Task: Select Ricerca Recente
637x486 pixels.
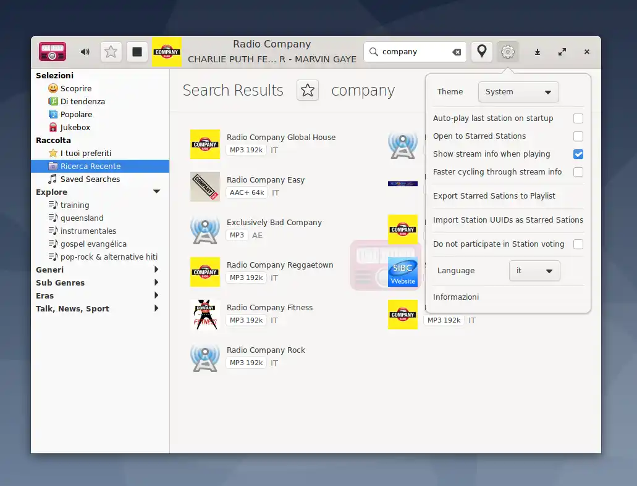Action: [x=100, y=166]
